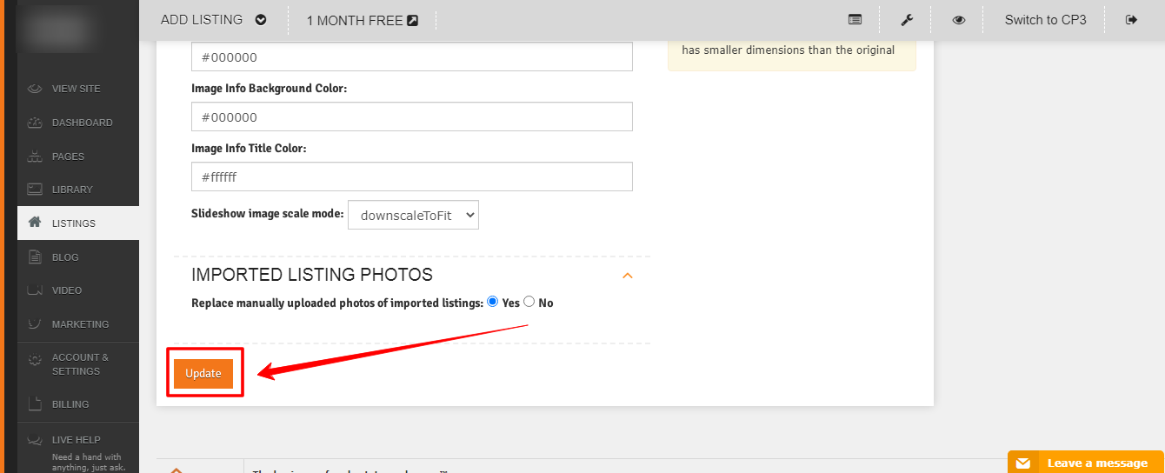
Task: Open Account & Settings in sidebar
Action: (80, 364)
